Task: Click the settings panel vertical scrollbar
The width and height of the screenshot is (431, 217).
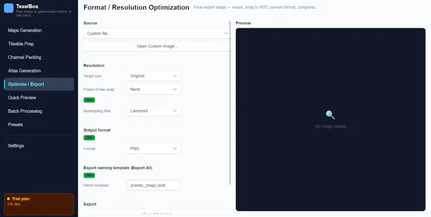Action: tap(230, 102)
